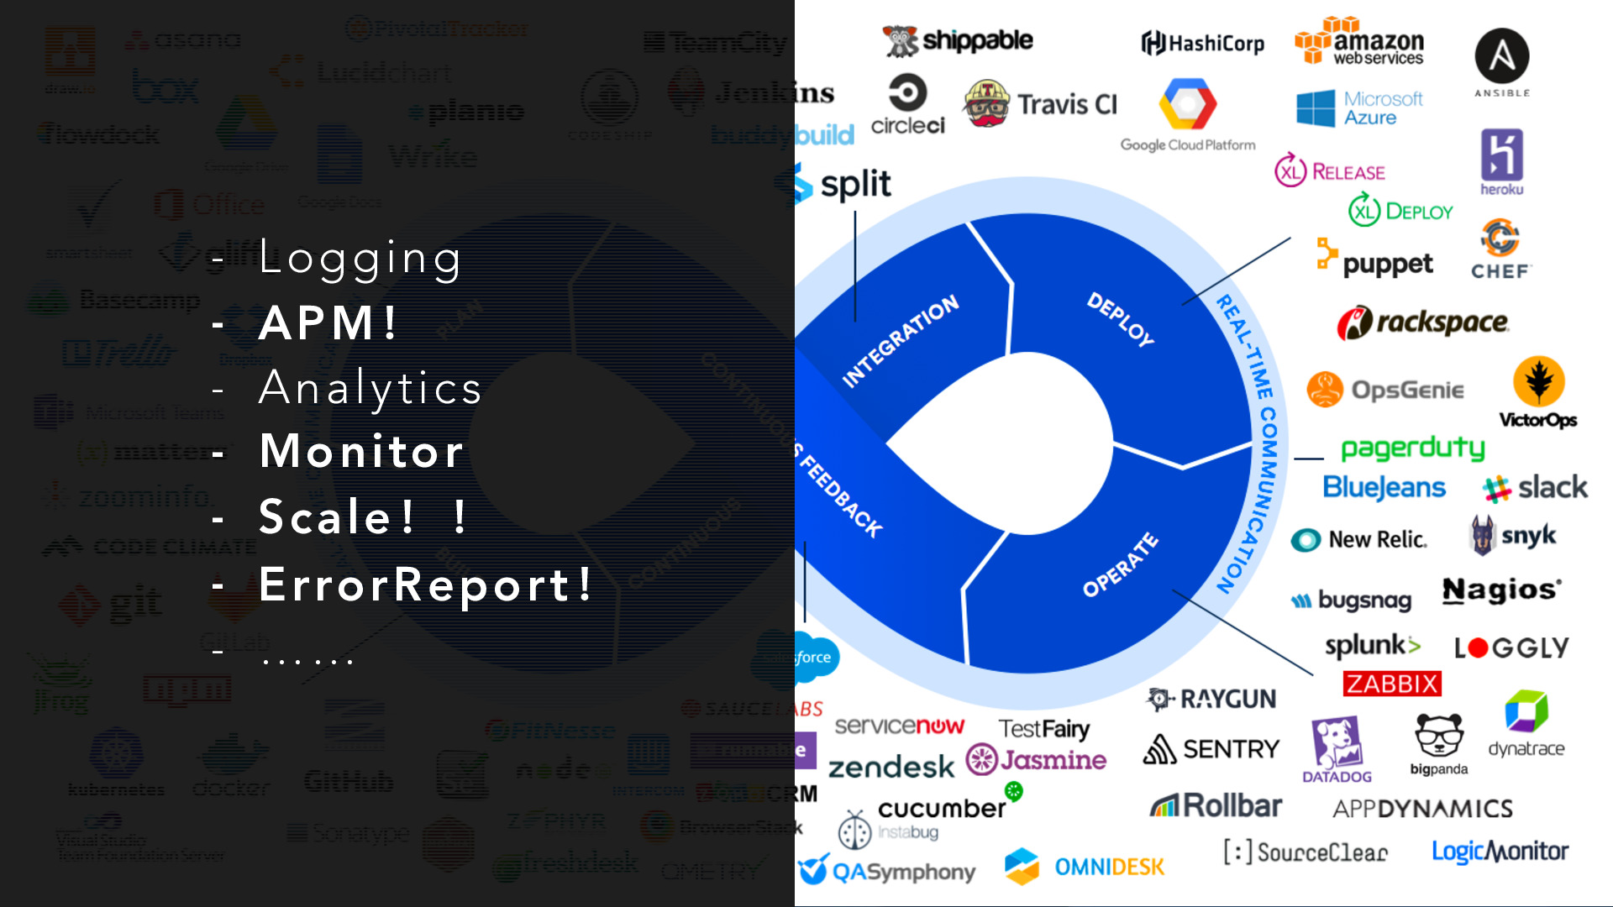Click the Splunk logo in monitoring section
This screenshot has height=907, width=1613.
1377,642
